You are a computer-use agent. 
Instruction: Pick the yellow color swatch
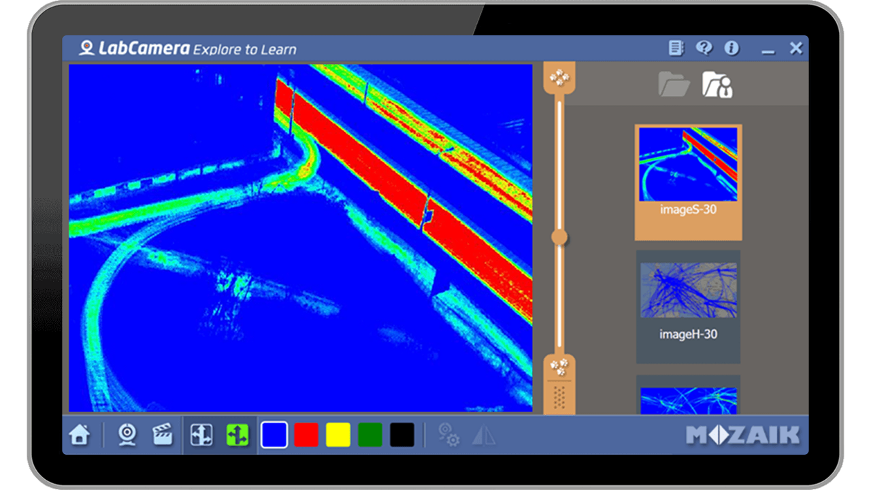tap(338, 435)
